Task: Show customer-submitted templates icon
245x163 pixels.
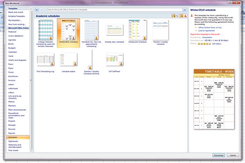Action: pos(181,16)
